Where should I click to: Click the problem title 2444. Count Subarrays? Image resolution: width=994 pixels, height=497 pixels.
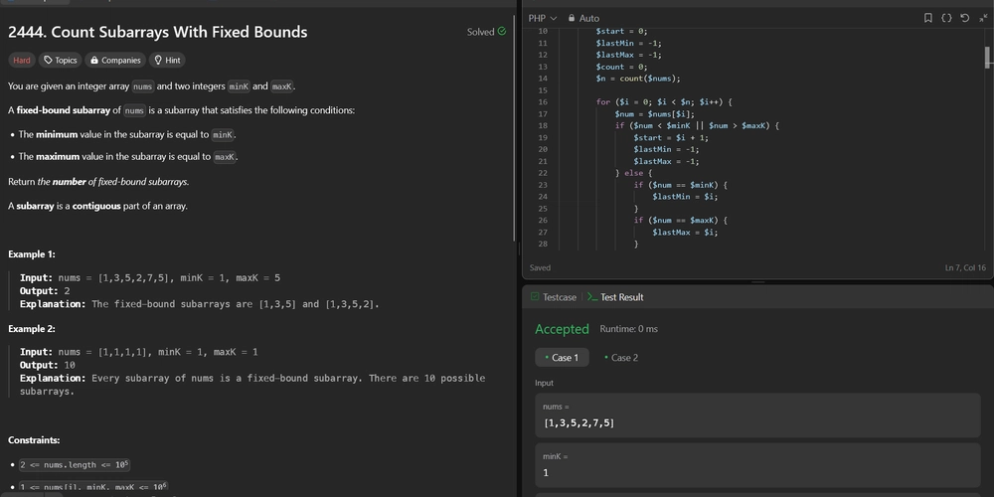158,32
